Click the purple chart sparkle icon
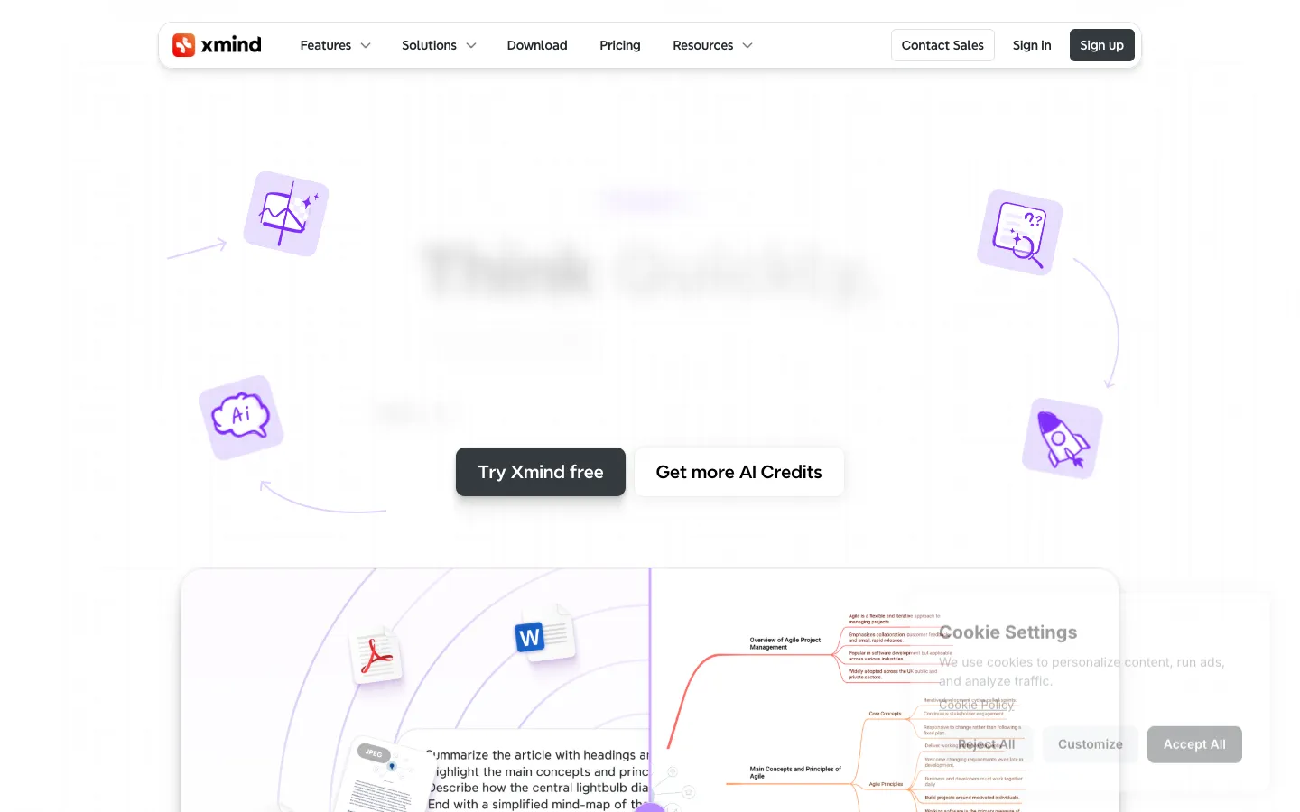Image resolution: width=1300 pixels, height=812 pixels. (286, 214)
